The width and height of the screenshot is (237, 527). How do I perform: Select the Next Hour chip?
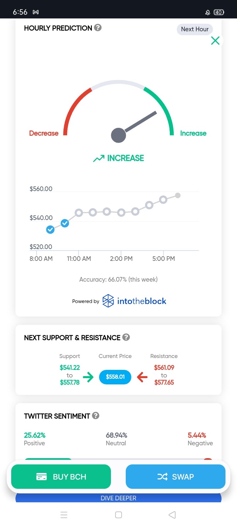(195, 29)
